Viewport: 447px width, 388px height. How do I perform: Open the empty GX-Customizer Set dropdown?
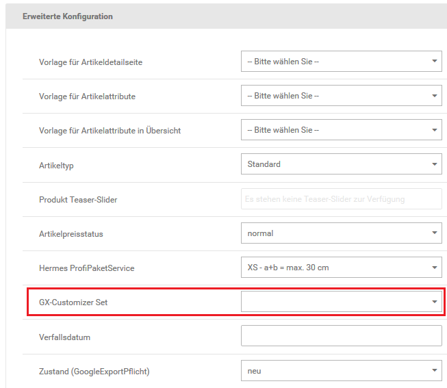coord(341,302)
